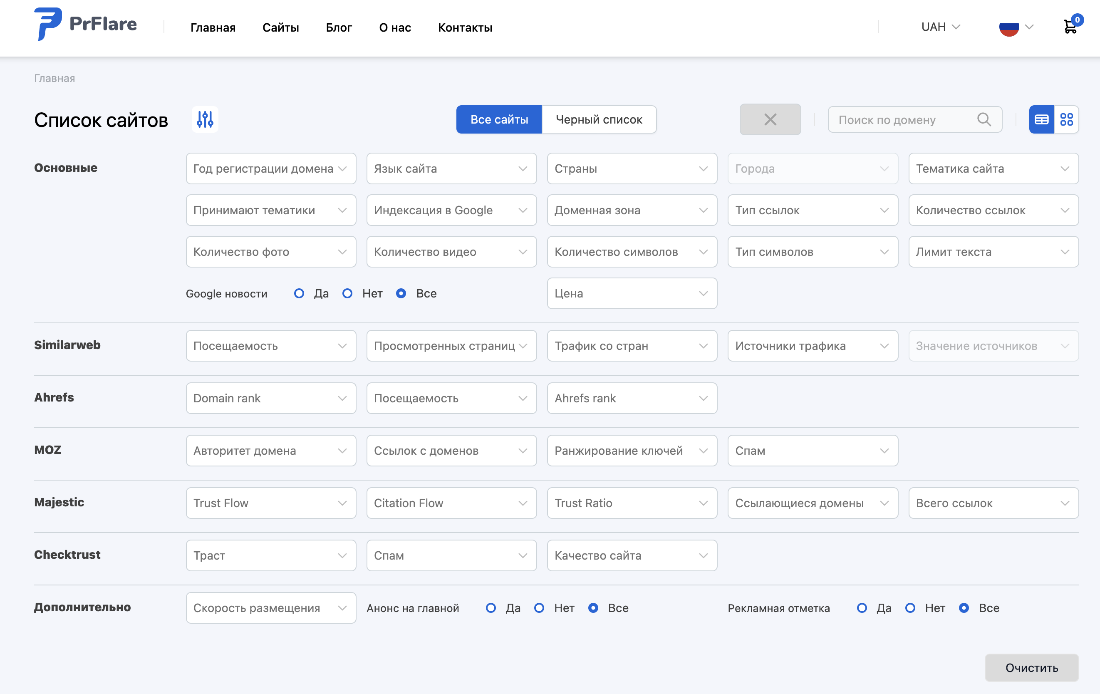Click the Очистить button
The width and height of the screenshot is (1100, 694).
point(1031,667)
